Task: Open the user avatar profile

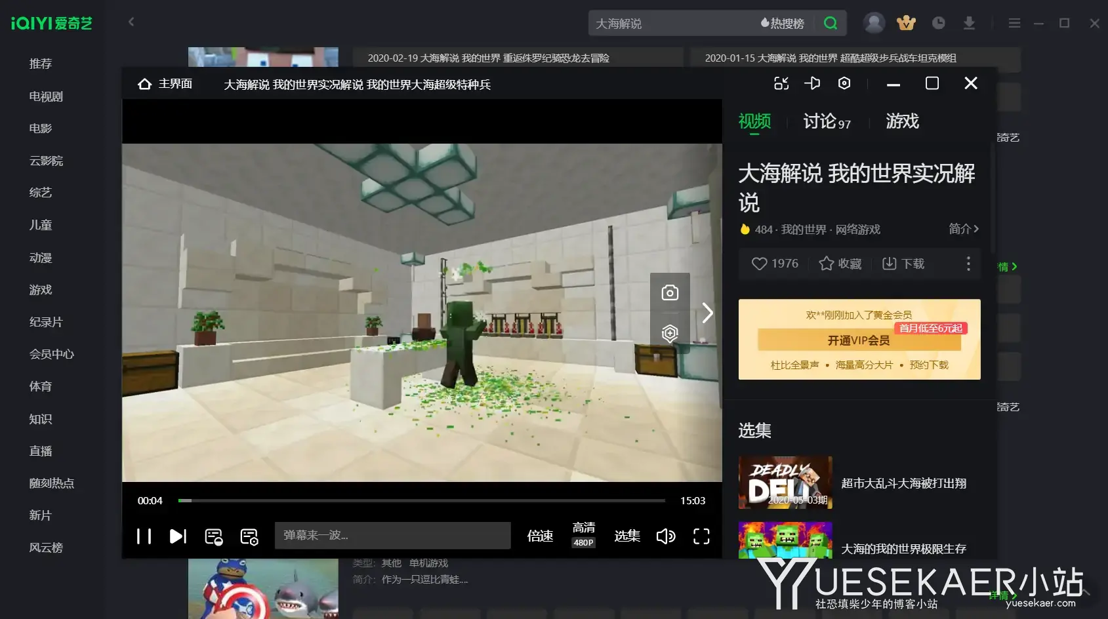Action: 874,23
